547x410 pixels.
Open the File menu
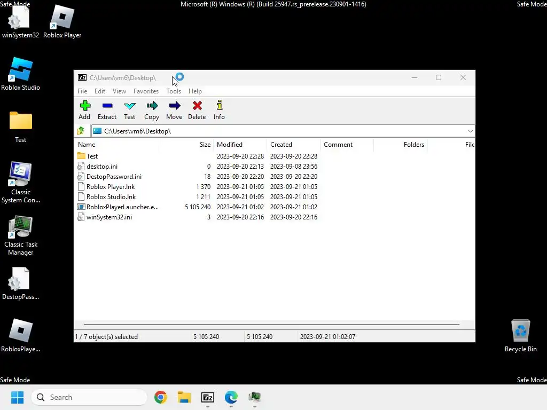tap(82, 91)
